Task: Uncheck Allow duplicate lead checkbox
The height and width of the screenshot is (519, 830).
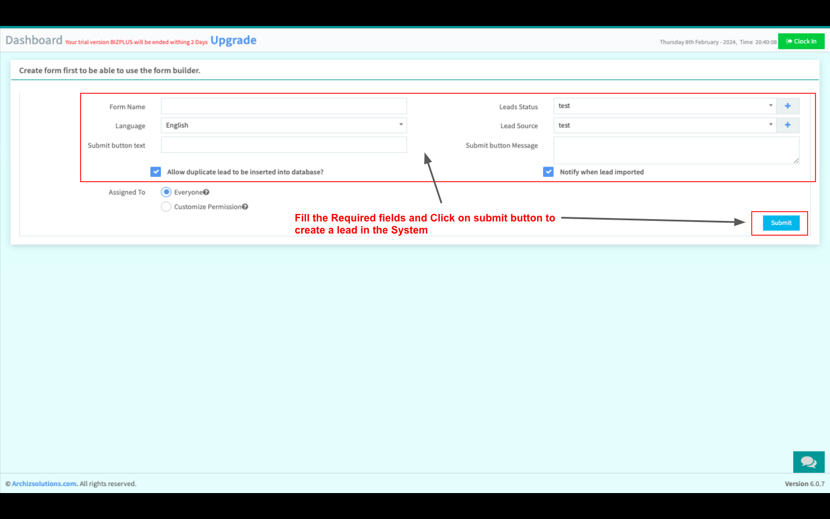Action: pyautogui.click(x=156, y=172)
